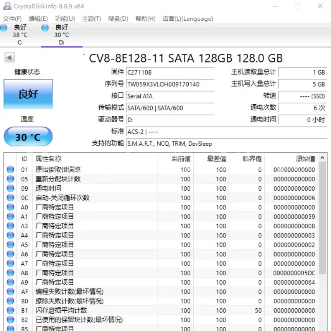Click status orb for attribute A1 row

pos(10,216)
